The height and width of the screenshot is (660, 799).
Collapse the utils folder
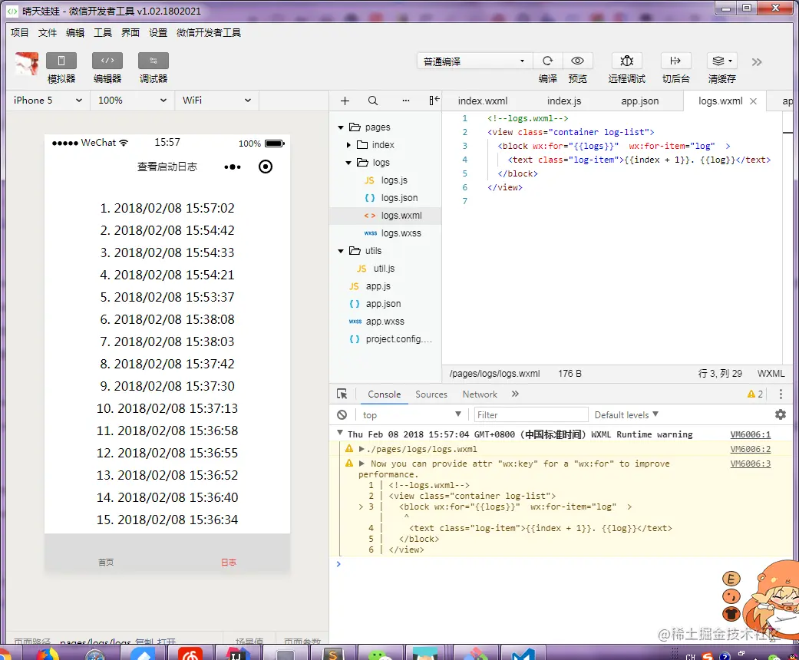[341, 251]
